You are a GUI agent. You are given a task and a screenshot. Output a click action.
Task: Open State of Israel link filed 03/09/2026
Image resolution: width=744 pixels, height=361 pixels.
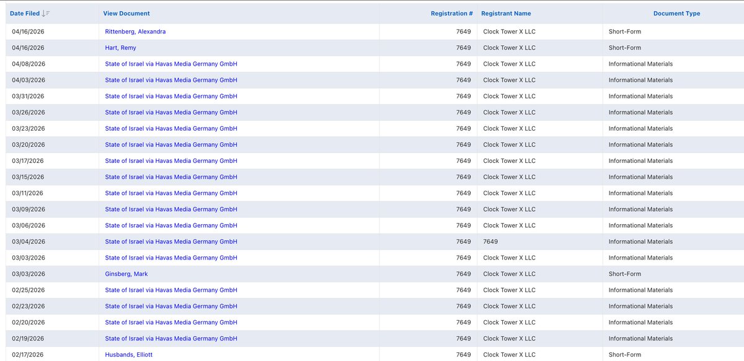point(171,209)
